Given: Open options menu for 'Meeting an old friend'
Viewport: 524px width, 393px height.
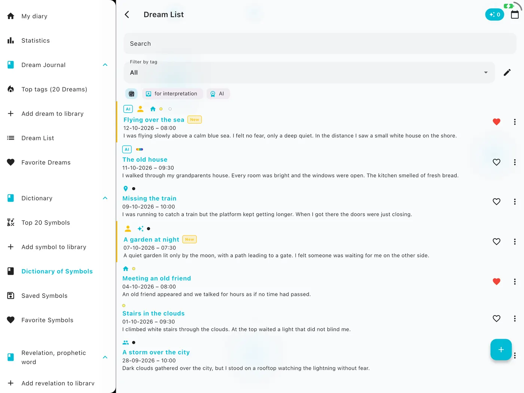Looking at the screenshot, I should coord(515,281).
